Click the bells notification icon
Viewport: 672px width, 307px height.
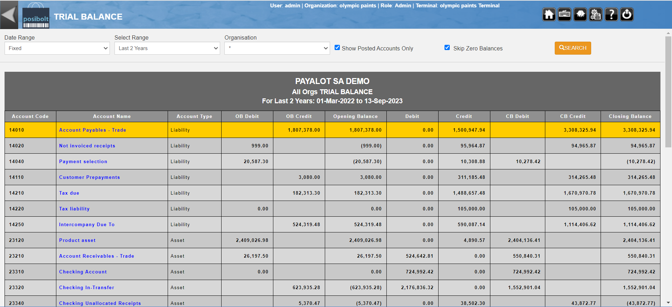[x=580, y=15]
